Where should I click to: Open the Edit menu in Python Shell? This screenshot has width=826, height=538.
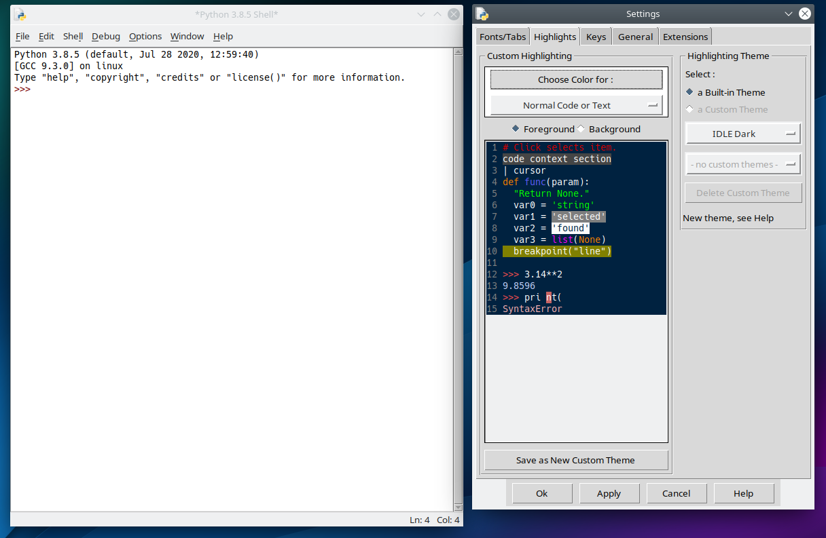tap(46, 36)
